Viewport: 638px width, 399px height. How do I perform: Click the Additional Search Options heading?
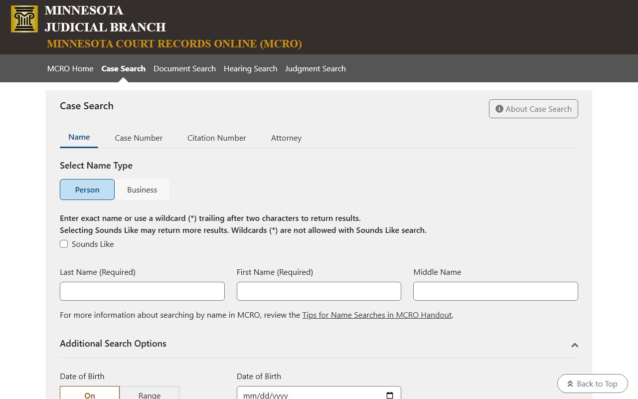click(x=113, y=343)
